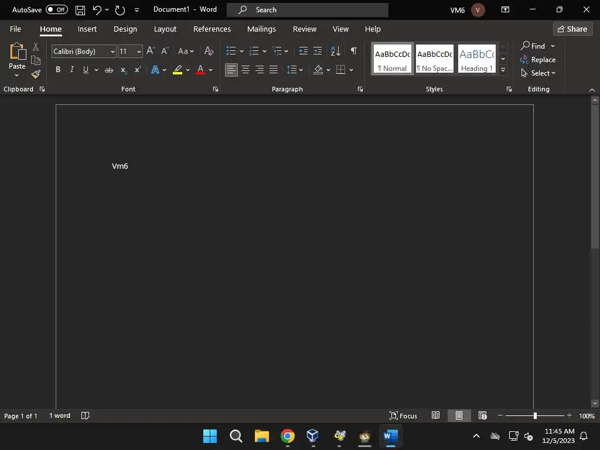Screen dimensions: 600x450
Task: Click the yellow text highlight color
Action: tap(178, 70)
